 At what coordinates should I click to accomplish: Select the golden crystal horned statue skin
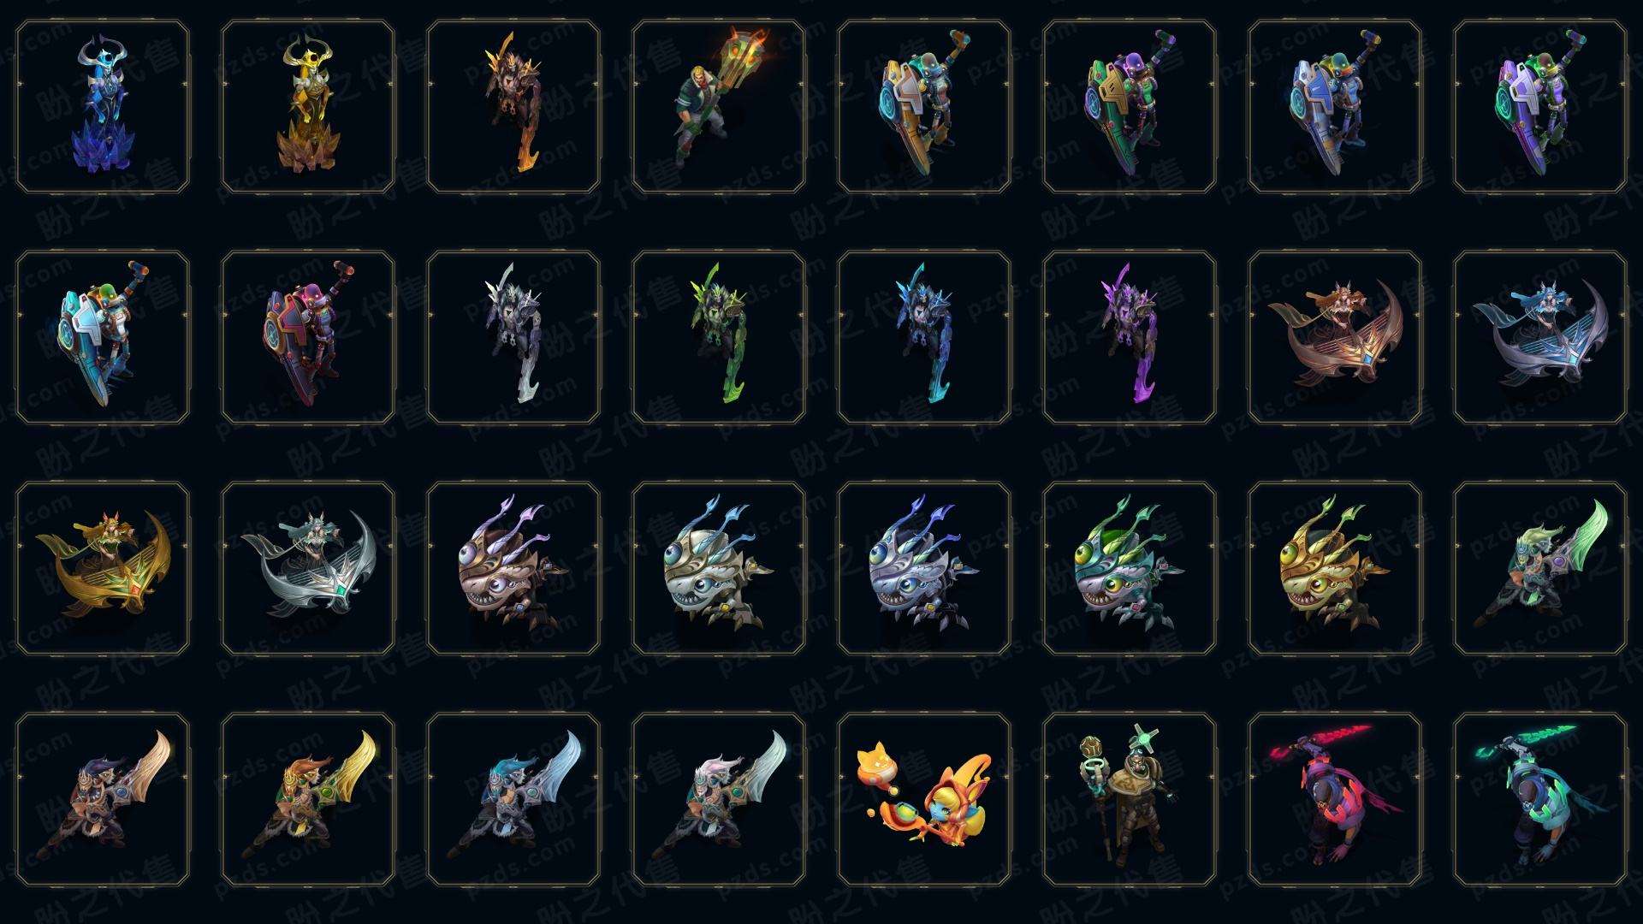[x=308, y=107]
